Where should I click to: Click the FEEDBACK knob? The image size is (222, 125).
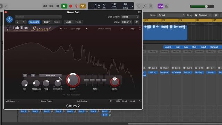36,83
